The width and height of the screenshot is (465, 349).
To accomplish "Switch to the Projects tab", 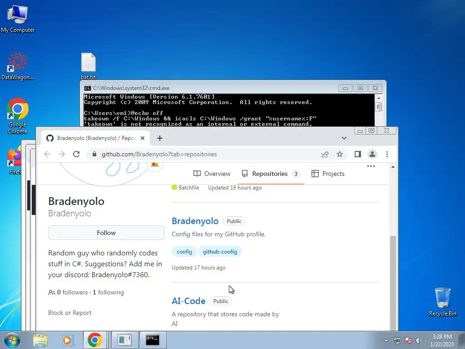I will [x=328, y=174].
